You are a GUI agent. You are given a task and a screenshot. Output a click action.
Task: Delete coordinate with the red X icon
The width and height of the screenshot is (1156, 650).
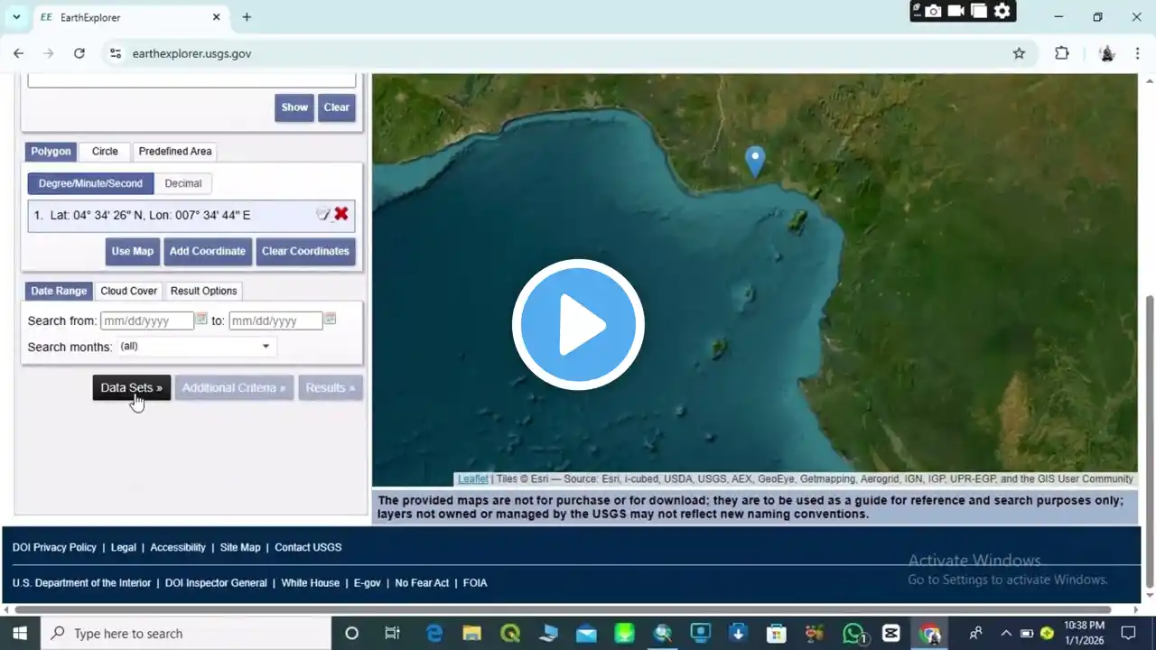pos(341,214)
